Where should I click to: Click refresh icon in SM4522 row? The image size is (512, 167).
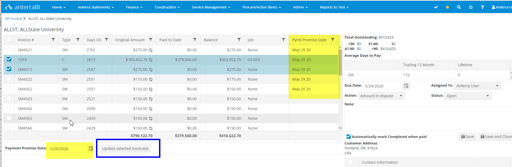click(151, 79)
